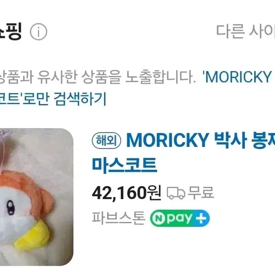Select the 해외 overseas badge
Viewport: 275px width, 275px height.
click(x=106, y=141)
